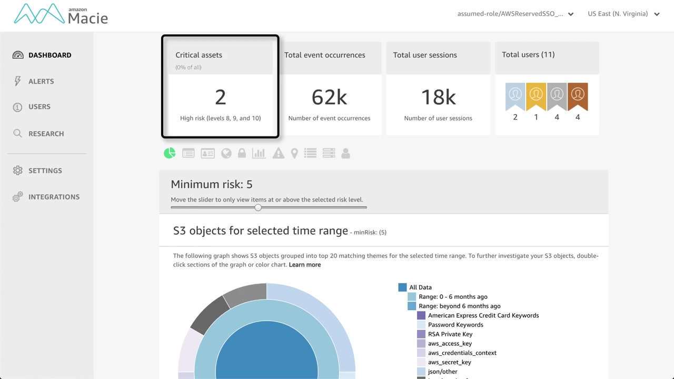This screenshot has height=379, width=674.
Task: Click the warning triangle view icon
Action: 278,153
